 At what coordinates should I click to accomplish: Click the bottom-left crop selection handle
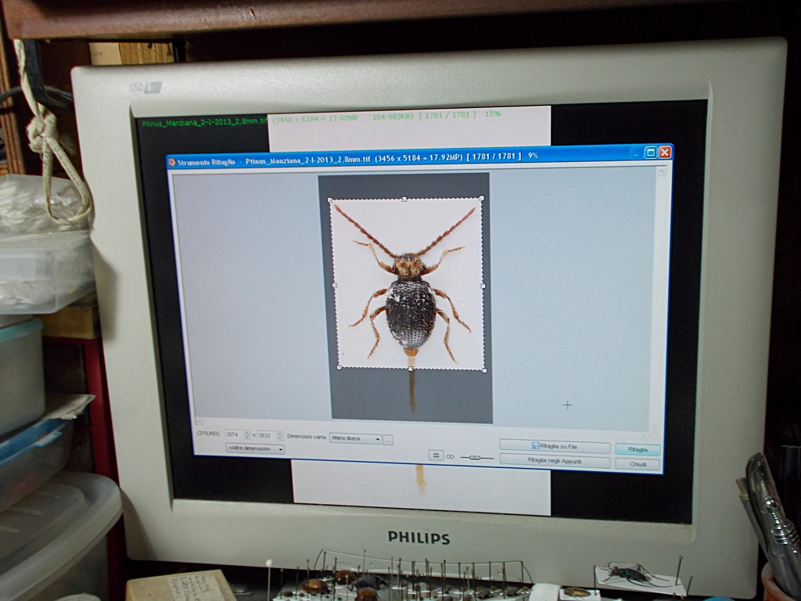pos(339,366)
